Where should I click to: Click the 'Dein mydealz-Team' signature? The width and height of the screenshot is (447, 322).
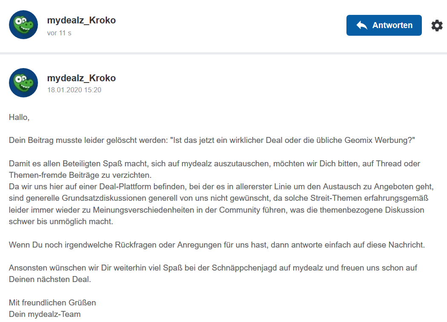(45, 314)
